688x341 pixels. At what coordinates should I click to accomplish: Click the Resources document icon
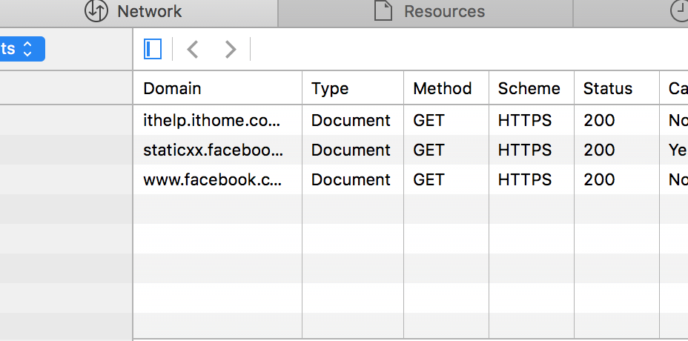coord(383,11)
